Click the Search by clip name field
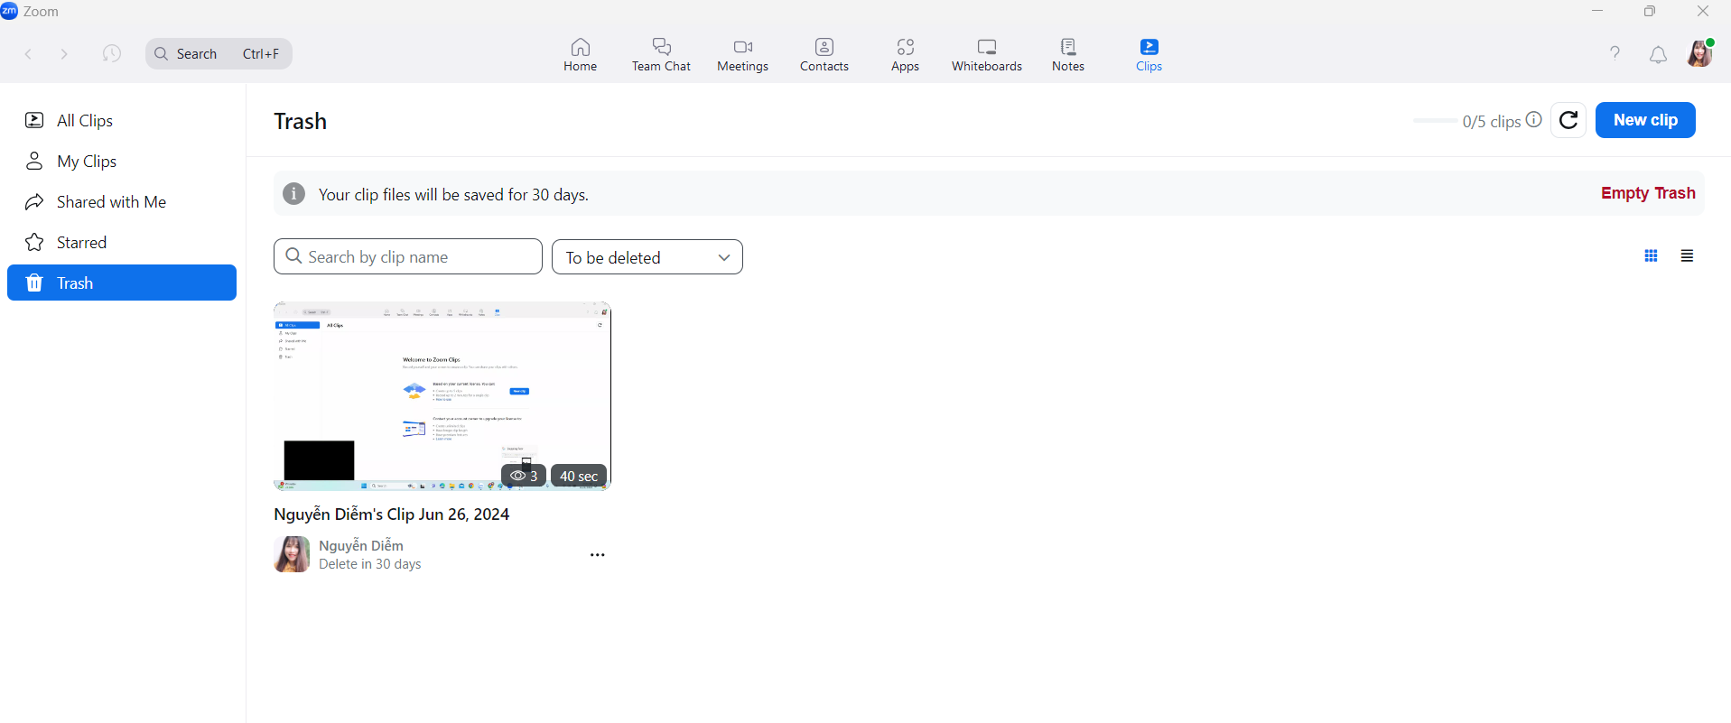 (x=408, y=257)
